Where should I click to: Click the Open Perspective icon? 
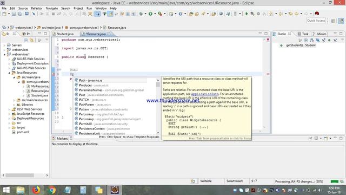(333, 21)
